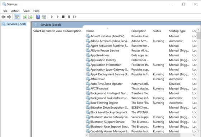Click gear icon beside Base Filtering Engine

coord(88,103)
